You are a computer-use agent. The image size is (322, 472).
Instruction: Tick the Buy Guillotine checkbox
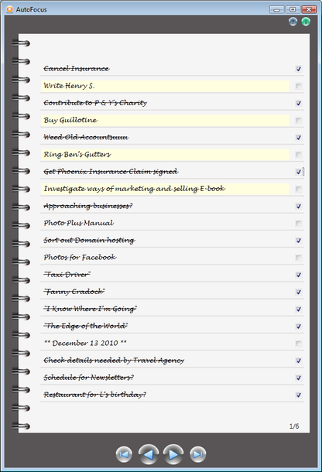pyautogui.click(x=299, y=121)
